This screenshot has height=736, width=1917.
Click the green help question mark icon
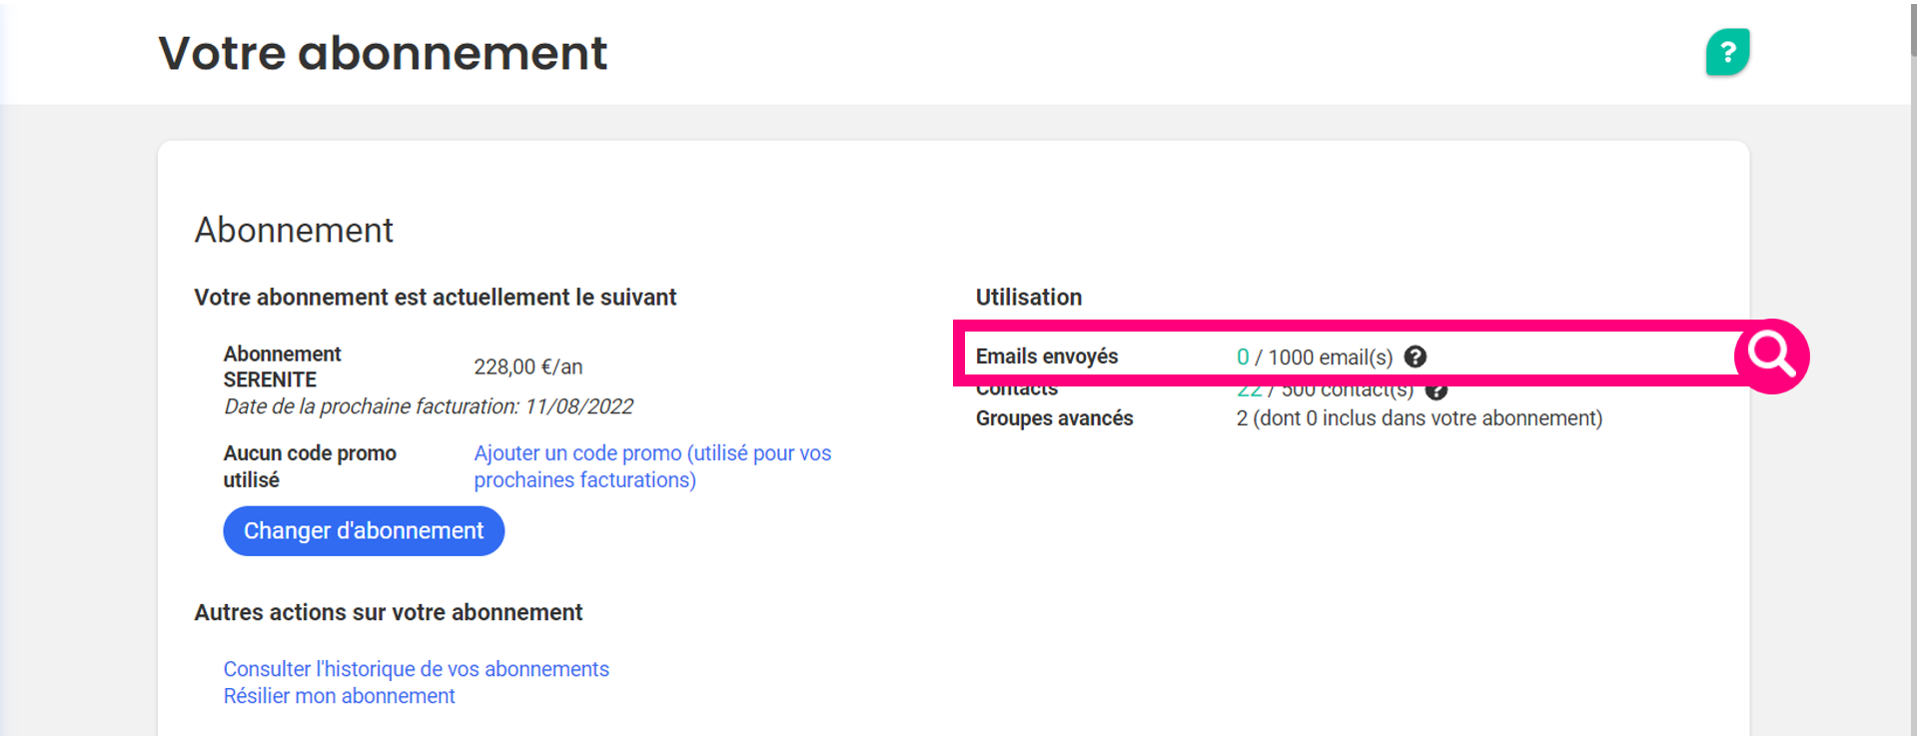(1727, 52)
